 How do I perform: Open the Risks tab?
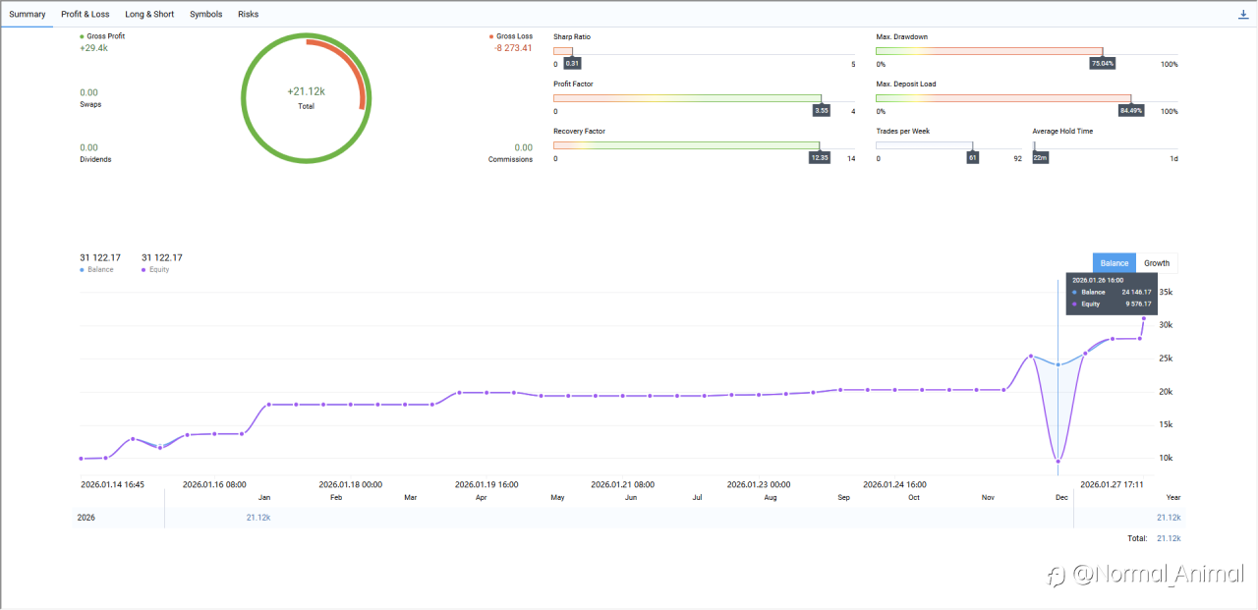[x=248, y=15]
